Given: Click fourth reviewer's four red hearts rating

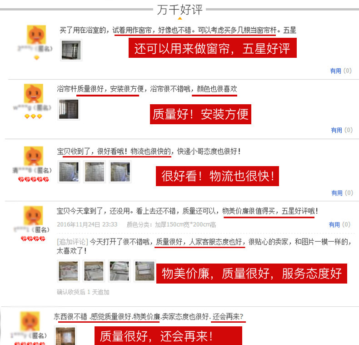Looking at the screenshot, I should click(33, 239).
